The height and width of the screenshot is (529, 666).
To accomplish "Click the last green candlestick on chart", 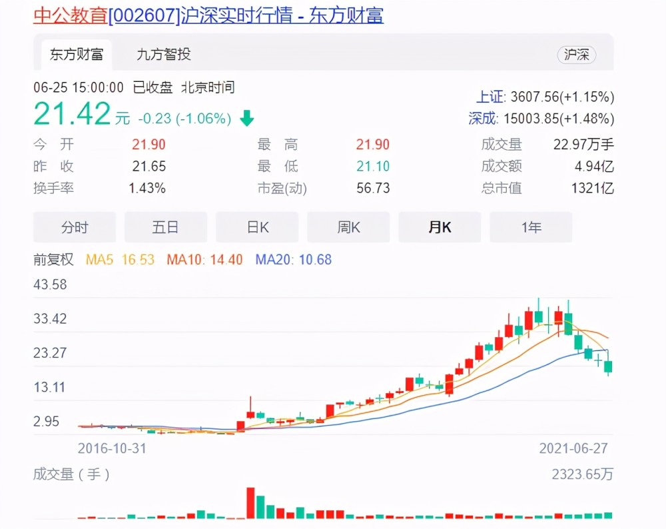I will [608, 366].
